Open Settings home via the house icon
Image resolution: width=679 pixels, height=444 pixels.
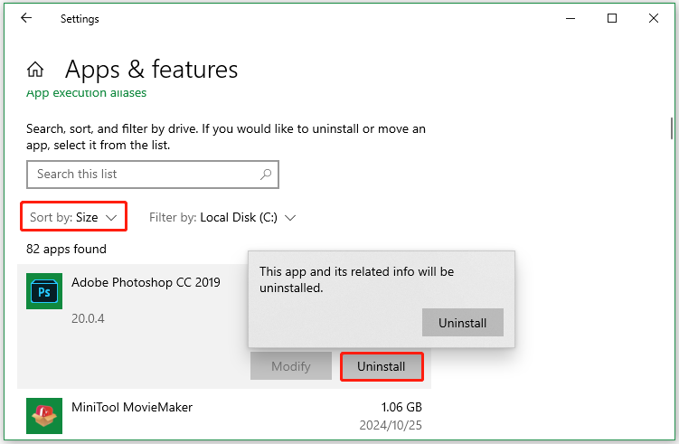click(35, 70)
